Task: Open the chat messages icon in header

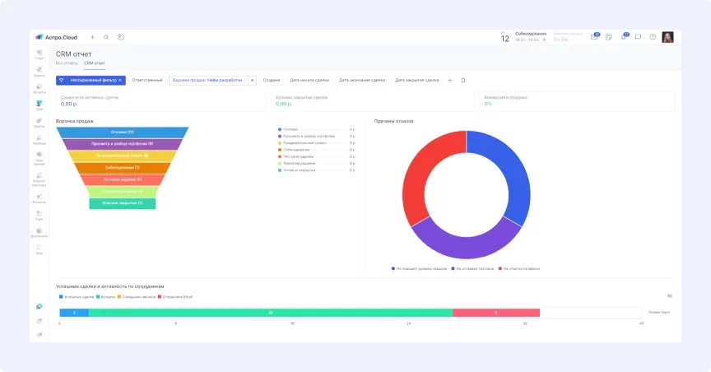Action: 638,37
